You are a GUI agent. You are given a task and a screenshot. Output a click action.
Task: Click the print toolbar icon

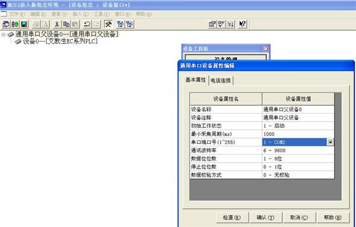(36, 24)
